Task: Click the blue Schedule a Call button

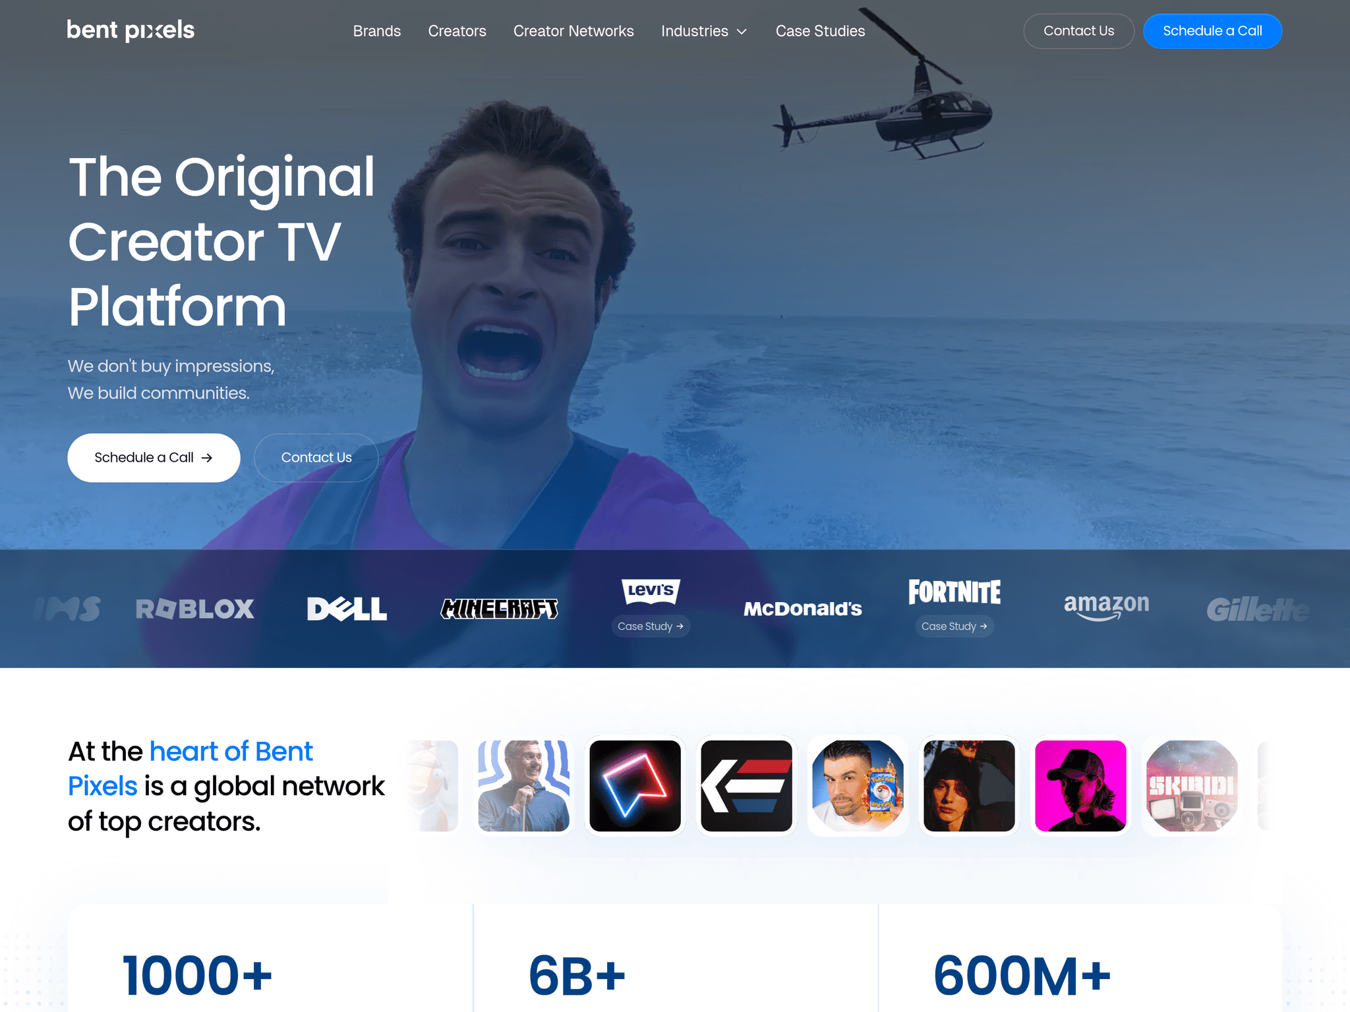Action: pyautogui.click(x=1212, y=31)
